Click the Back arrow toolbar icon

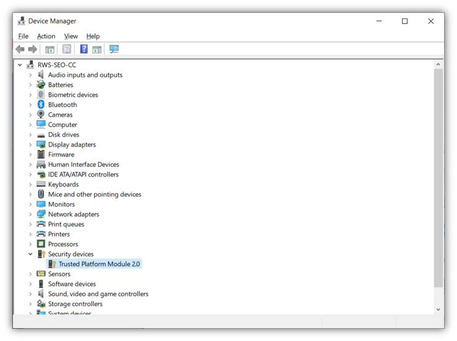(x=20, y=49)
